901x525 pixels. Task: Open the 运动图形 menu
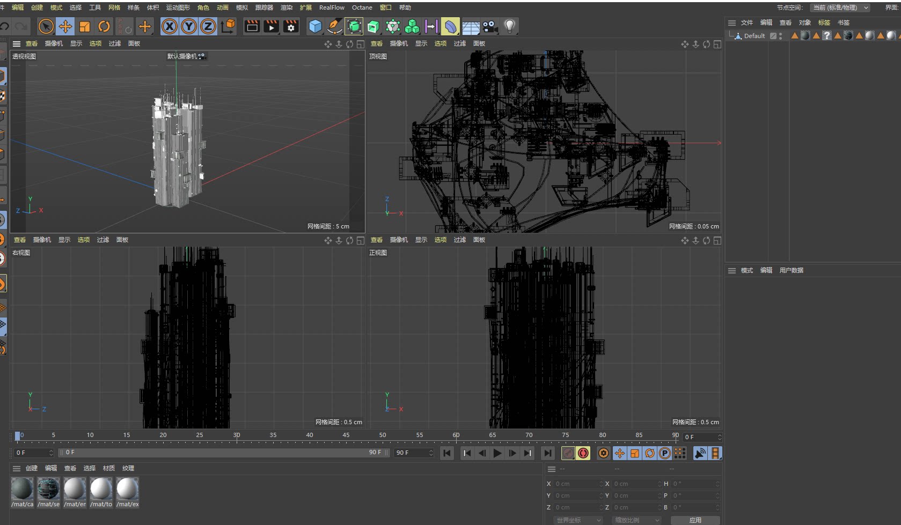click(x=178, y=8)
